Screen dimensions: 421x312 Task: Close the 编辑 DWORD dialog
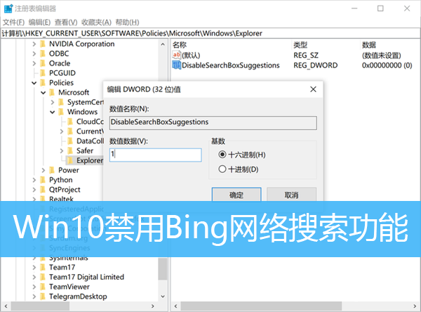(x=314, y=89)
